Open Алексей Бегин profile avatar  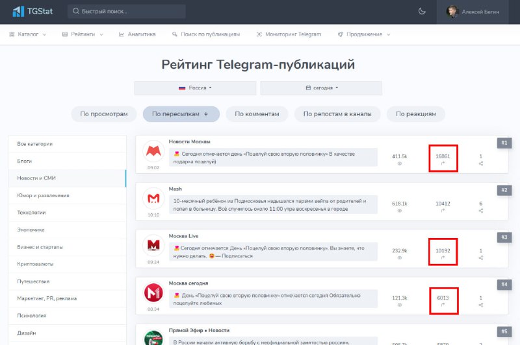(x=452, y=12)
